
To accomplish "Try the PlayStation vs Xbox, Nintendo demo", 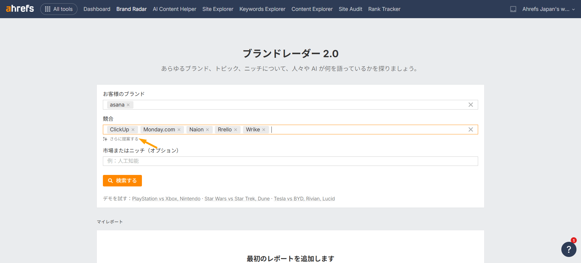I will (x=166, y=199).
